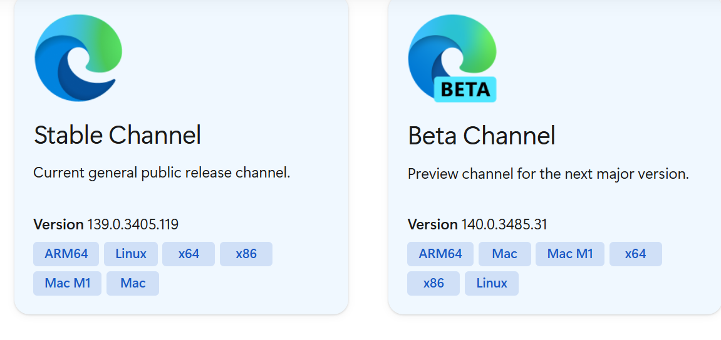Click 'Preview channel for the next major version.'
Image resolution: width=721 pixels, height=340 pixels.
[x=548, y=174]
